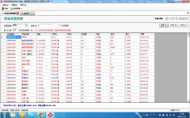
Task: Click expiry date 2011/9/30 cell
Action: point(147,40)
